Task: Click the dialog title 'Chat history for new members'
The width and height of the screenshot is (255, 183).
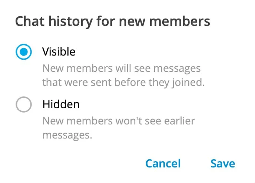Action: [112, 21]
